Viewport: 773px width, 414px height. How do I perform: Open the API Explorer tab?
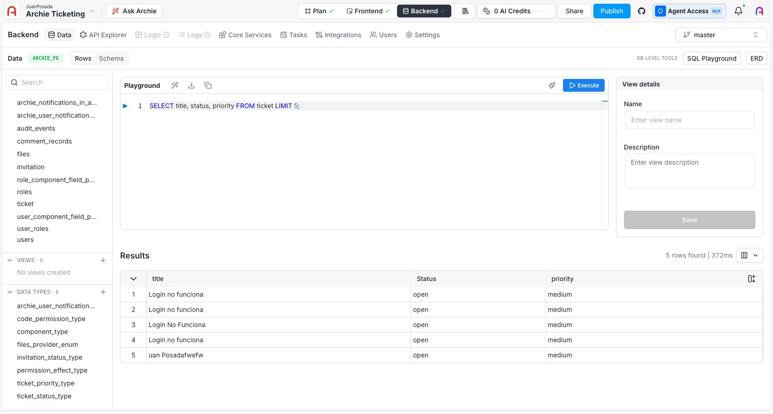coord(104,35)
